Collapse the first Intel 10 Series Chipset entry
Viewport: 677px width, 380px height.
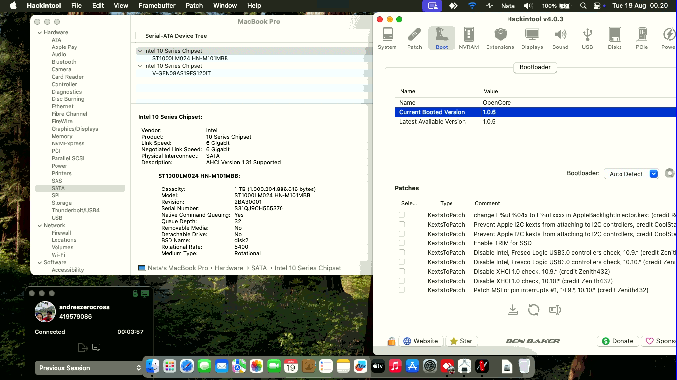coord(140,51)
